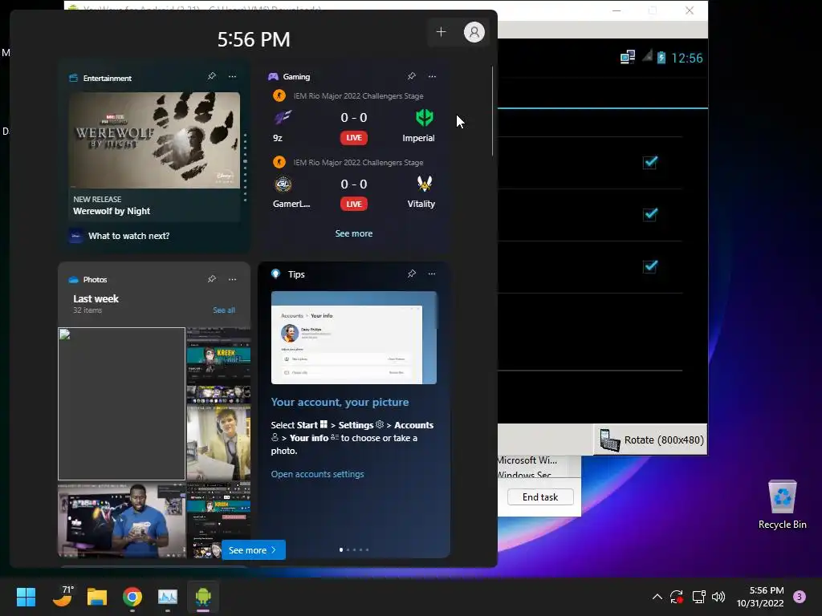Click End task in Task Manager
This screenshot has height=616, width=822.
540,497
